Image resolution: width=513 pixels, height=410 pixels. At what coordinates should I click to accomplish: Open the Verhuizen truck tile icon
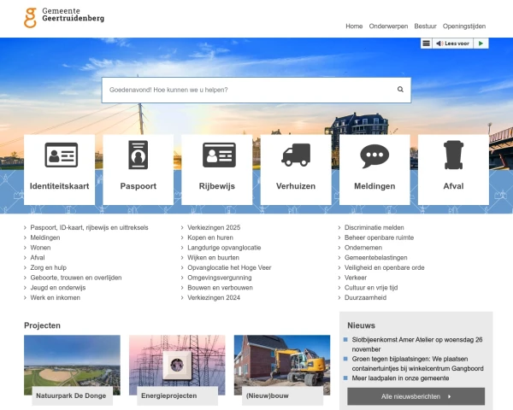(296, 155)
